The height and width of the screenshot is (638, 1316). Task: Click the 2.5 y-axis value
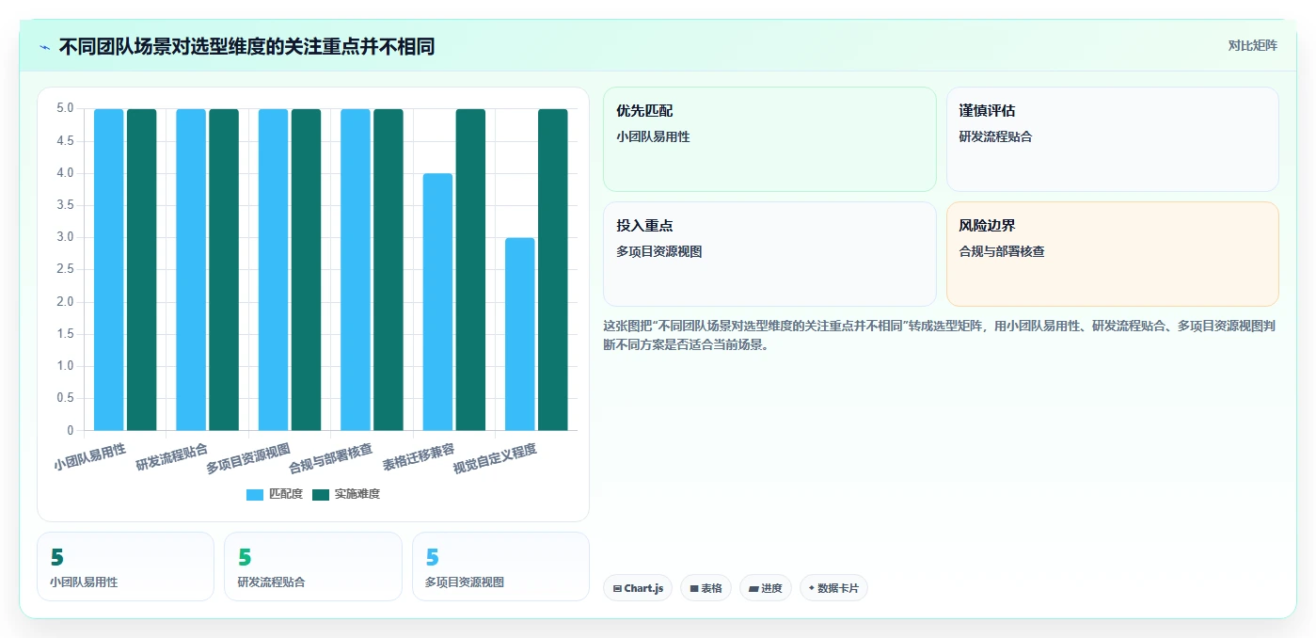[x=65, y=269]
